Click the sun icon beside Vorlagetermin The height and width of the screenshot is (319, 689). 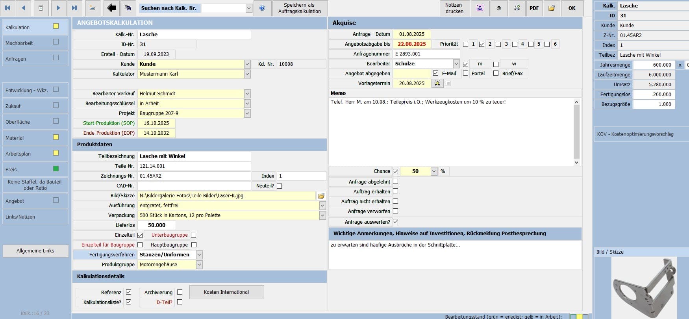click(x=437, y=83)
